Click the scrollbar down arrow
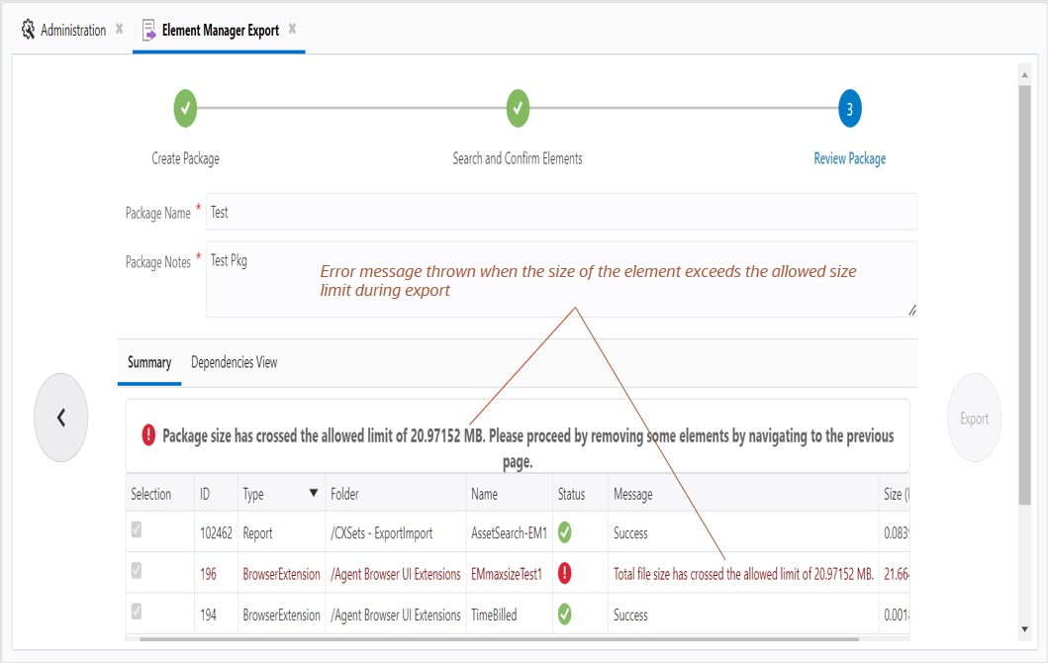This screenshot has height=663, width=1048. (x=1024, y=629)
